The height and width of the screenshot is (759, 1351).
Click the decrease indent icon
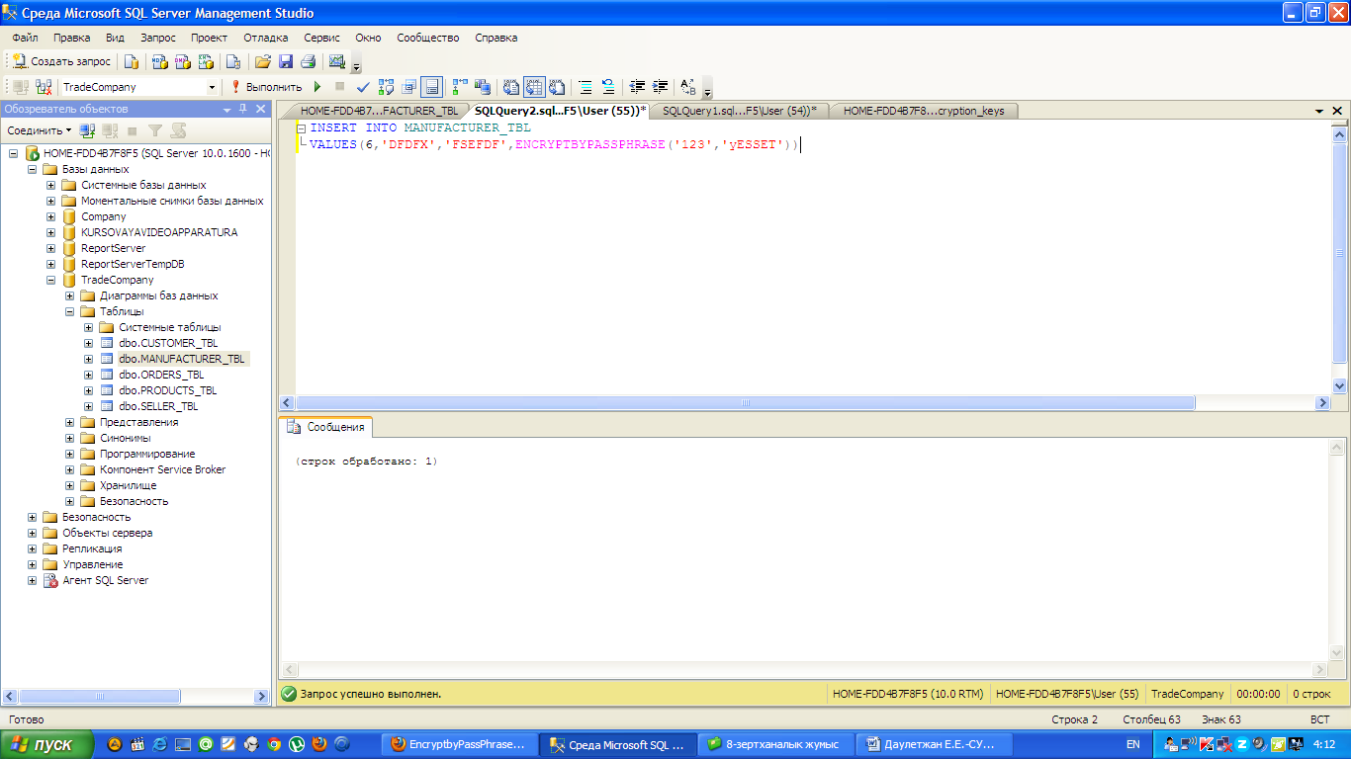[x=637, y=87]
